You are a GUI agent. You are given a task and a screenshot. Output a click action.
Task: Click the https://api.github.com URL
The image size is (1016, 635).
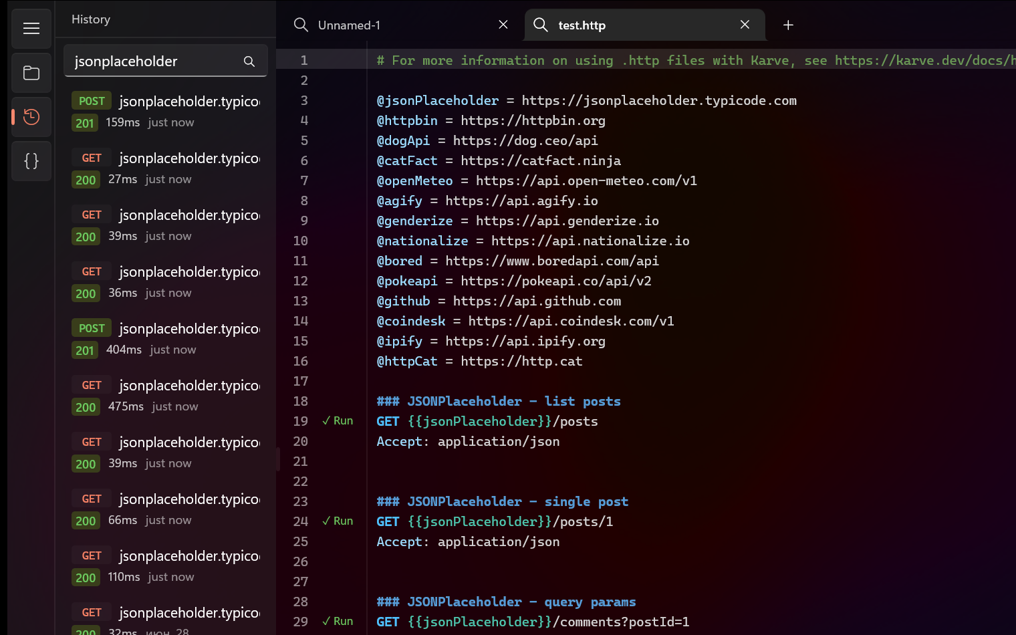(x=537, y=301)
